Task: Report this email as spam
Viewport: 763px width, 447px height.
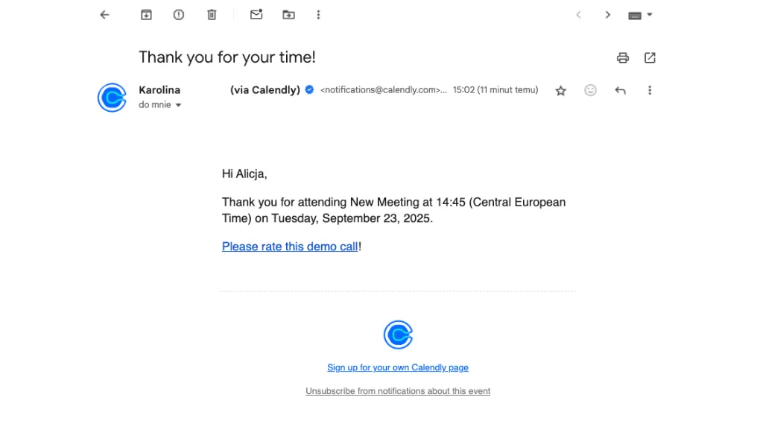Action: (x=179, y=14)
